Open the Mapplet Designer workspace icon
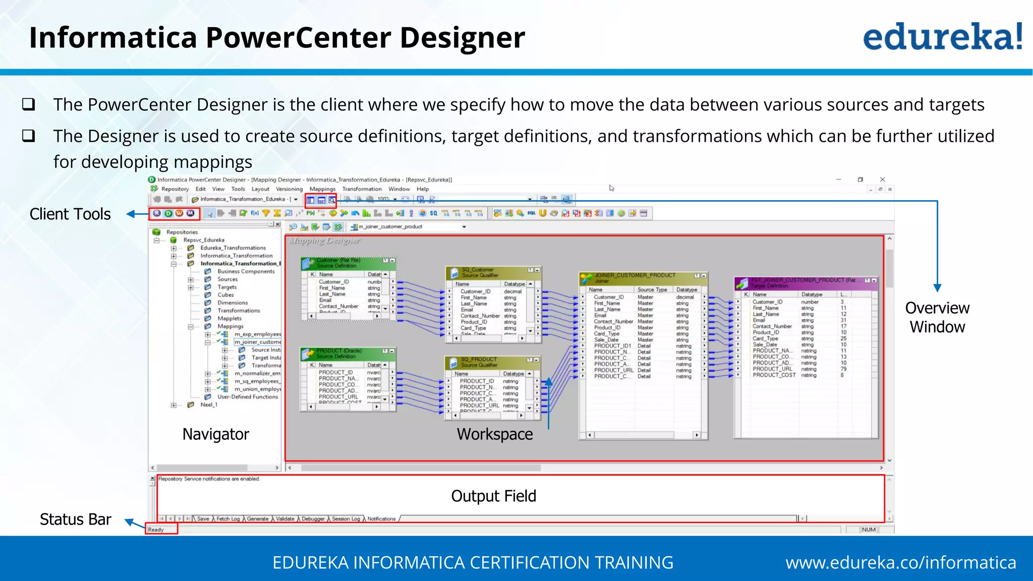The image size is (1033, 581). point(326,226)
